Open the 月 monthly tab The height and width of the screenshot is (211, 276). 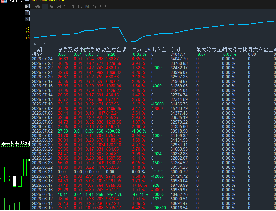pos(59,6)
